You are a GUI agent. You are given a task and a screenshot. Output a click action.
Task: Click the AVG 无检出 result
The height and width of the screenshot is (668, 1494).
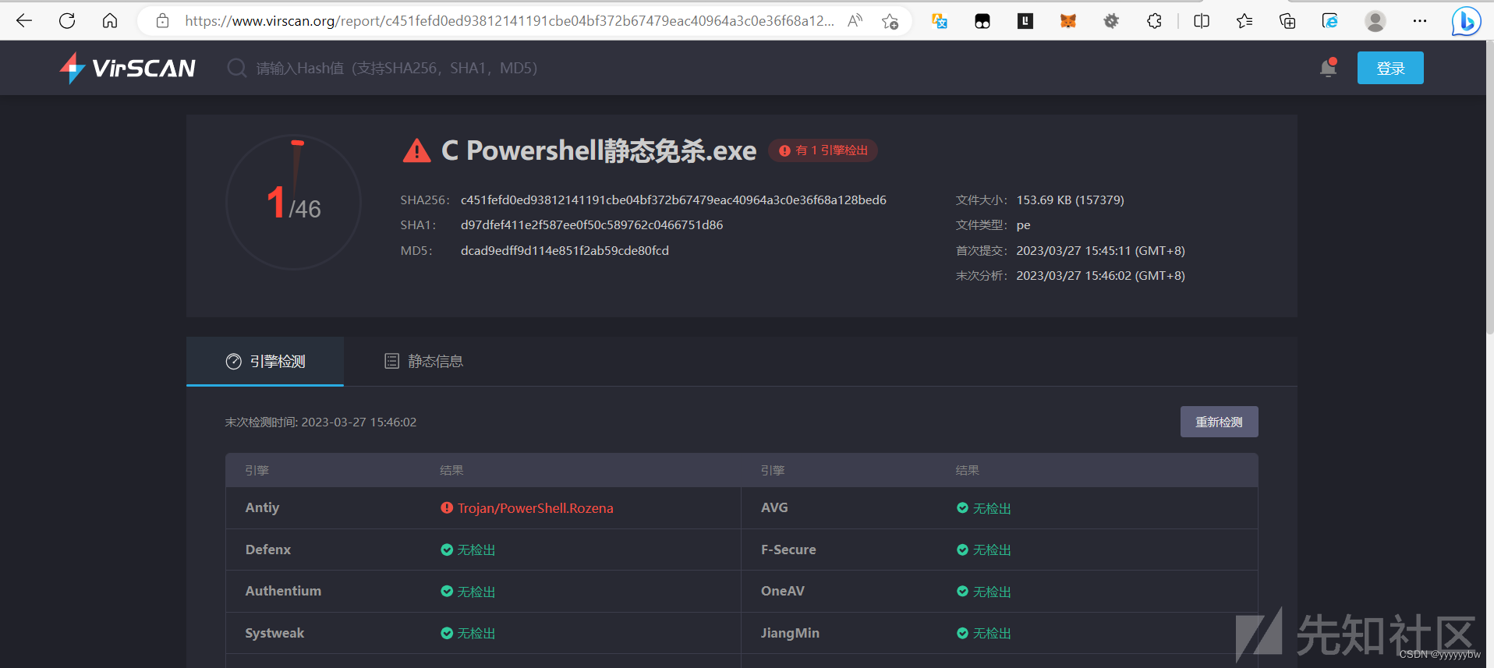point(984,508)
